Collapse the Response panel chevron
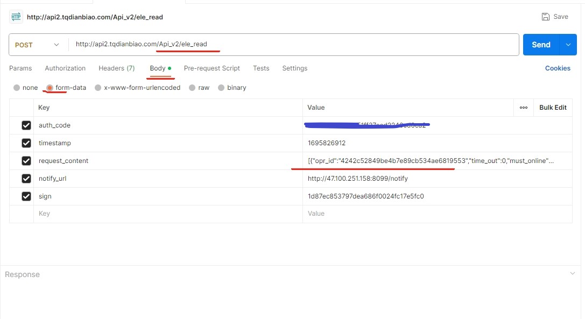This screenshot has height=319, width=585. [572, 273]
